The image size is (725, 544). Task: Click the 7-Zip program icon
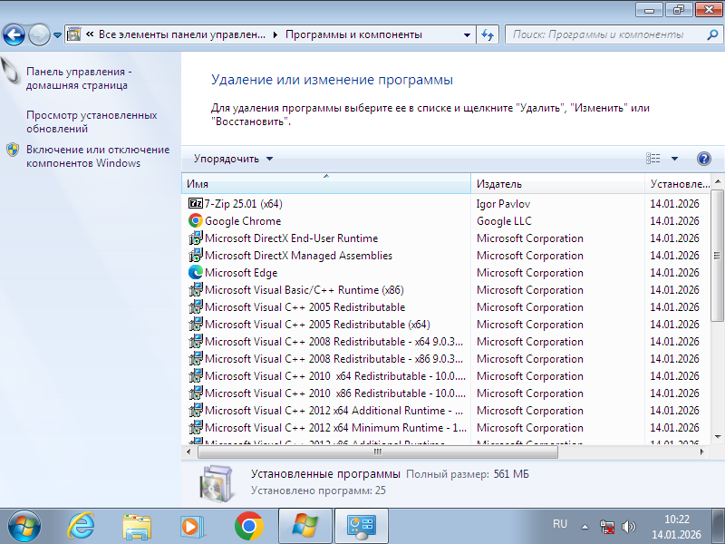[196, 203]
